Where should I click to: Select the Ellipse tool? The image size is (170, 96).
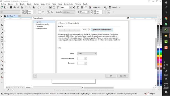tap(2, 44)
